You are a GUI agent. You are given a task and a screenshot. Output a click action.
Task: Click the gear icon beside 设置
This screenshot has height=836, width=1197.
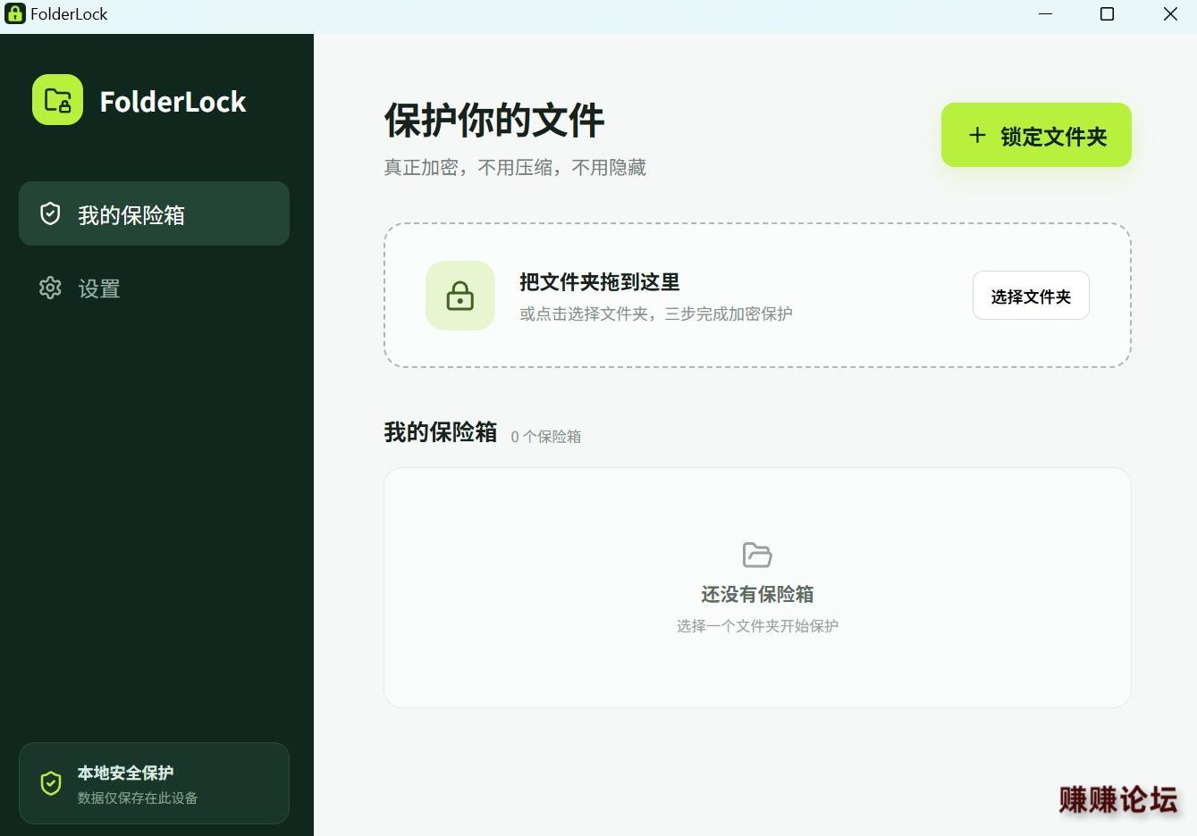tap(50, 288)
